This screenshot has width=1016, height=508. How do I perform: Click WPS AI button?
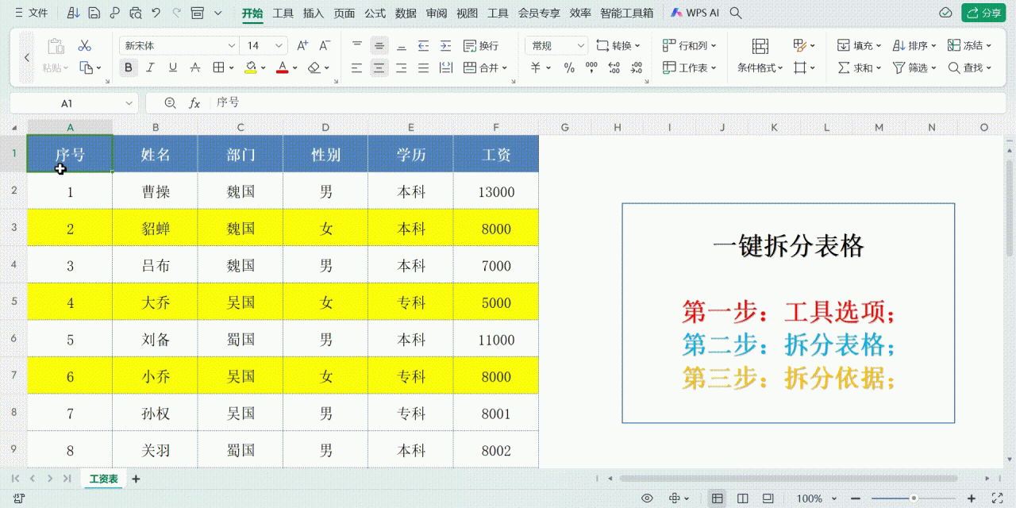coord(695,13)
